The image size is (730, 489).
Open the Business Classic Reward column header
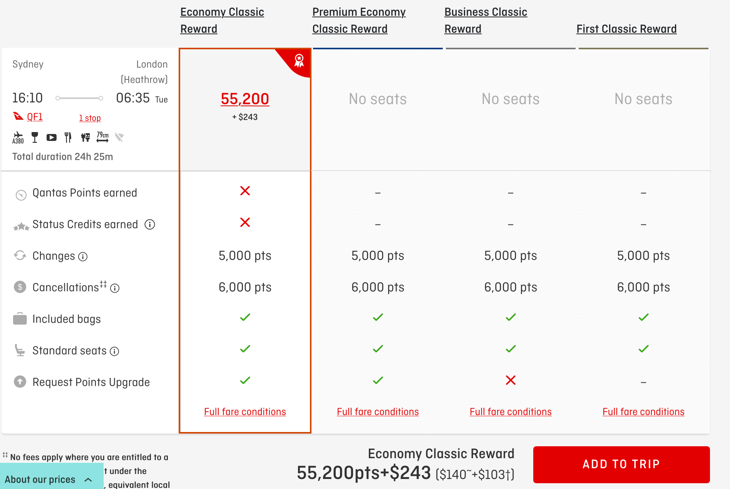(x=486, y=20)
